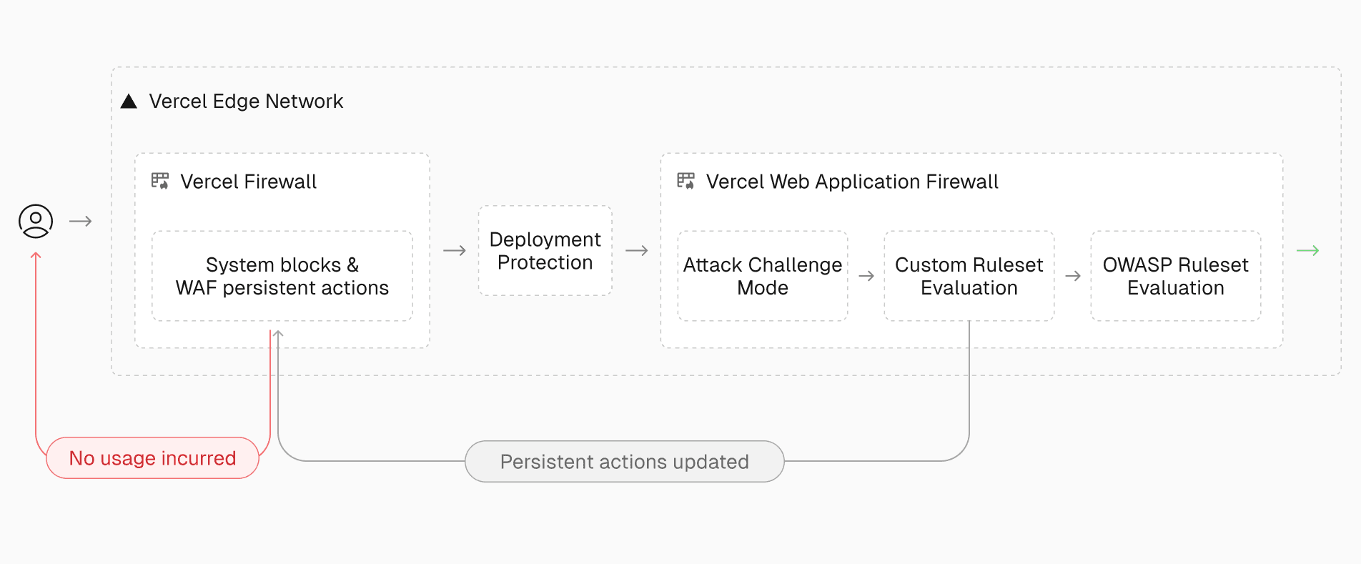The image size is (1361, 564).
Task: Click "System blocks & WAF persistent actions" box
Action: coord(282,276)
